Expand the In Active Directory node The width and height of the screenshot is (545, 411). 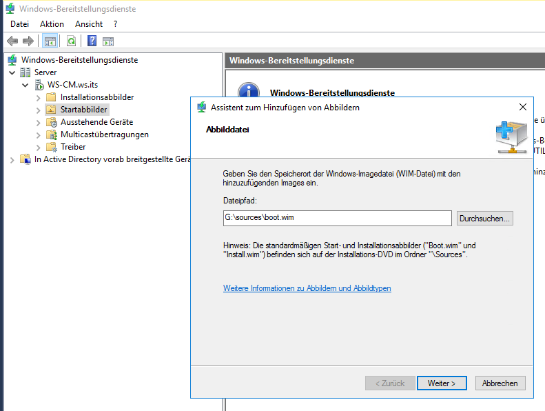click(x=12, y=160)
